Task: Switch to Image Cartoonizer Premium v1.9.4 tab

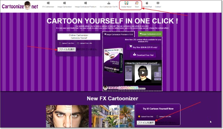Action: (118, 34)
